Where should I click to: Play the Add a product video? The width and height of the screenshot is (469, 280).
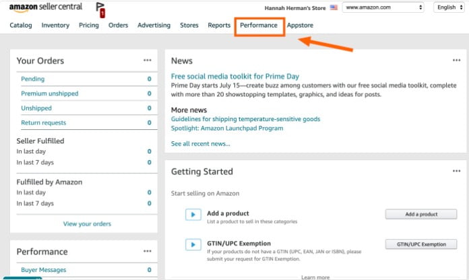pyautogui.click(x=193, y=214)
